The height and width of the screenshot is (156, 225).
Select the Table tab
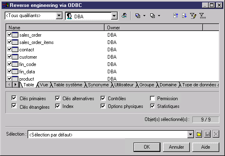coord(29,85)
